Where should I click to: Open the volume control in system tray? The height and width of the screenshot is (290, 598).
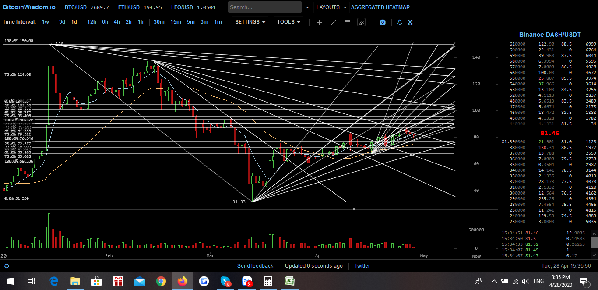point(525,281)
